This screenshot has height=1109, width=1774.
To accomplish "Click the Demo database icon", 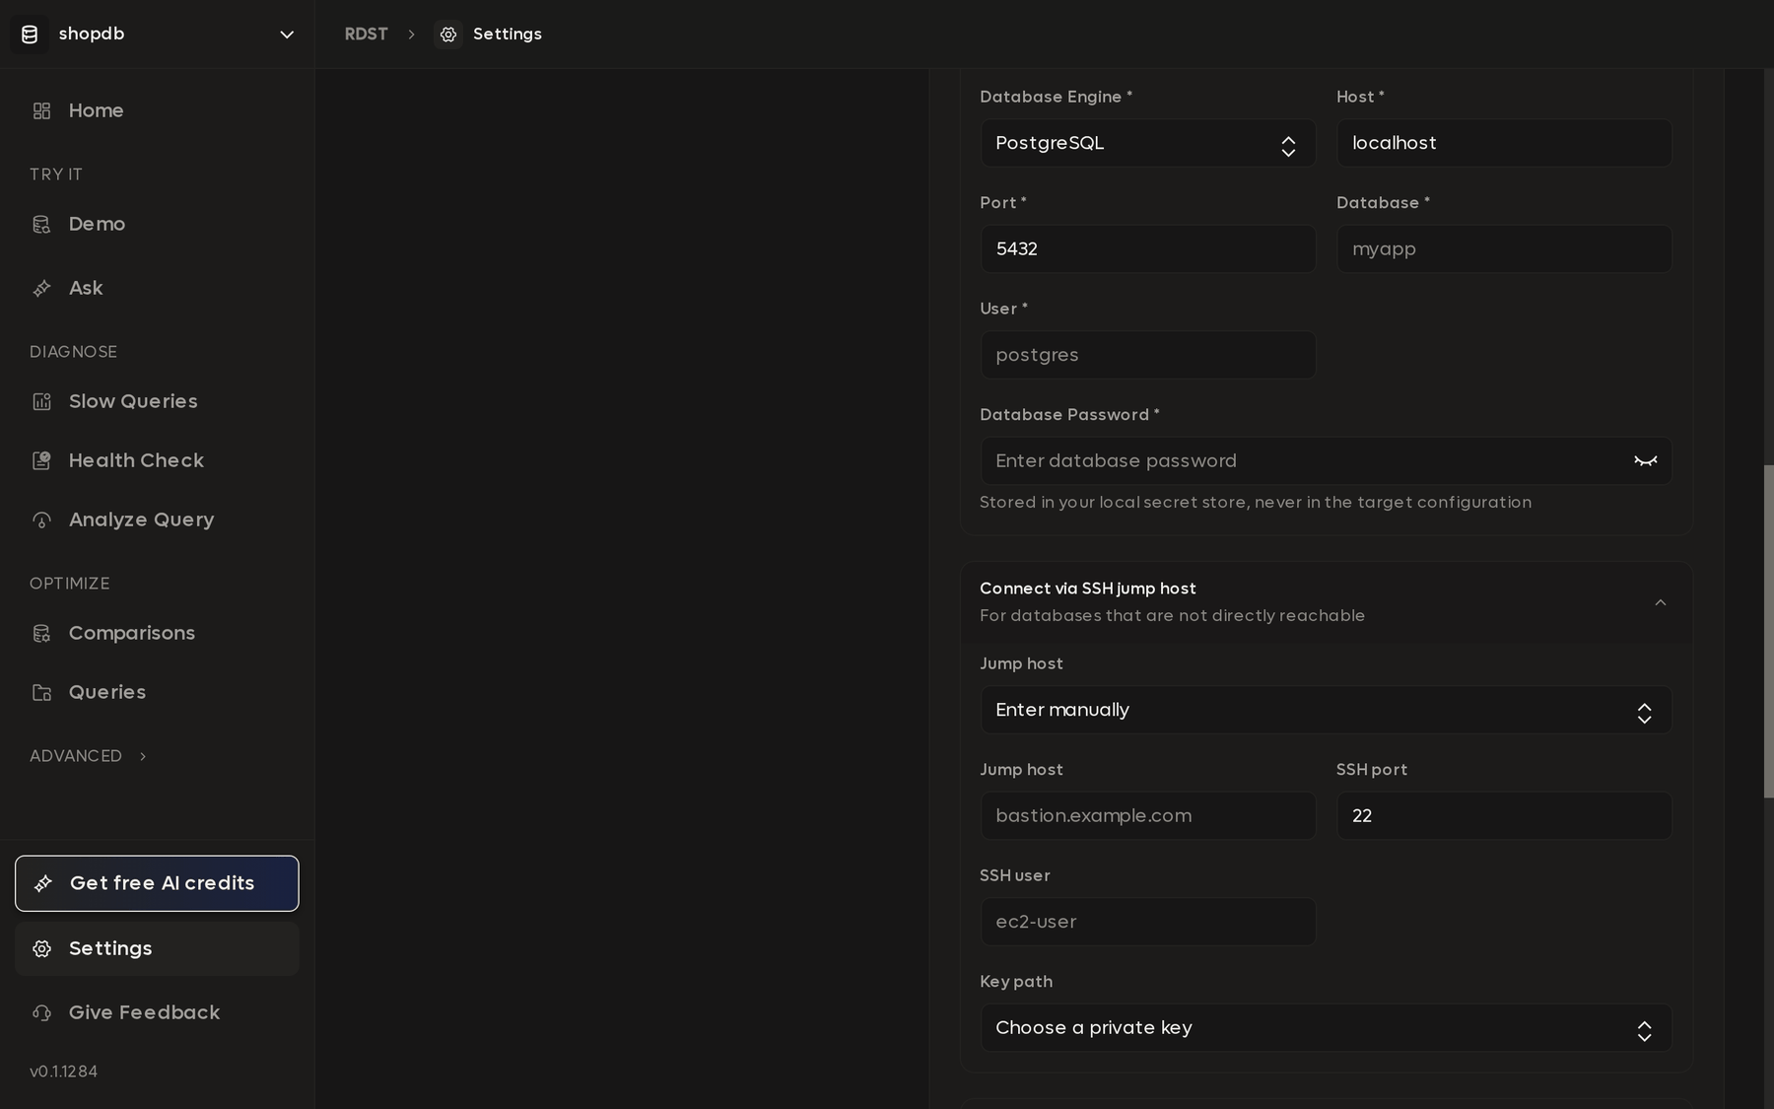I will click(41, 225).
